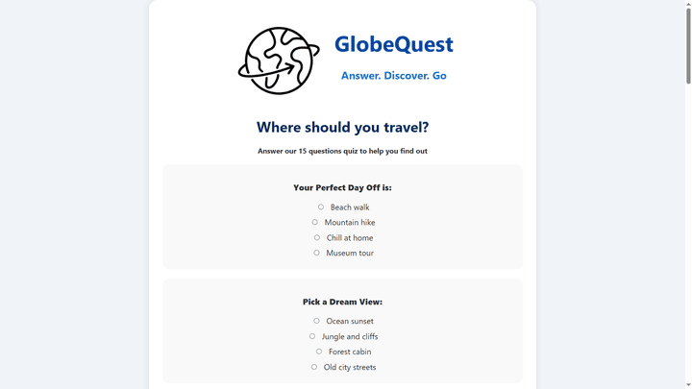
Task: Click the GlobeQuest globe logo icon
Action: (x=279, y=61)
